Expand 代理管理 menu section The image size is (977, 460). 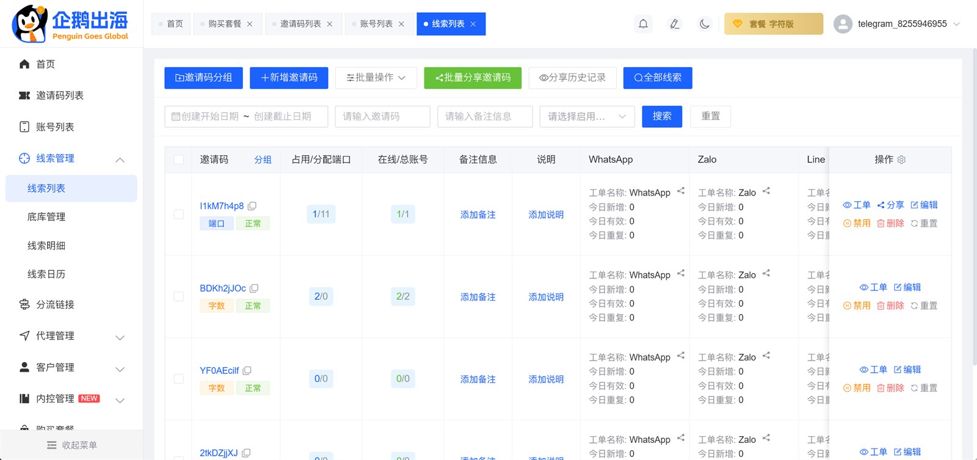coord(71,336)
